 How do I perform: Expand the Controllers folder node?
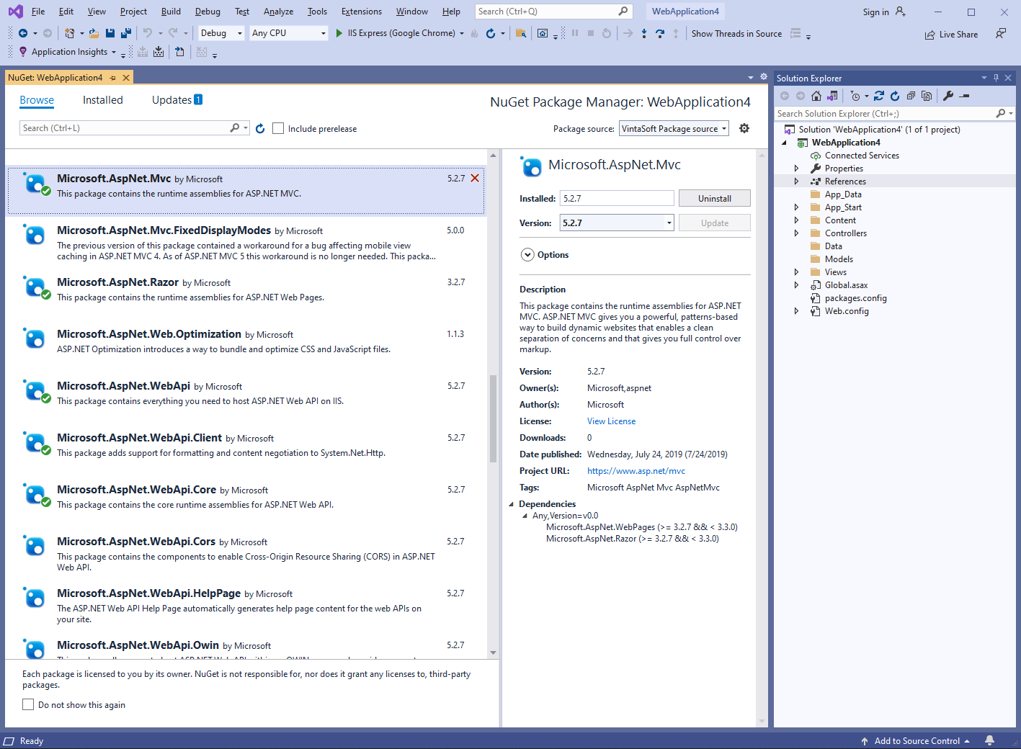click(796, 233)
